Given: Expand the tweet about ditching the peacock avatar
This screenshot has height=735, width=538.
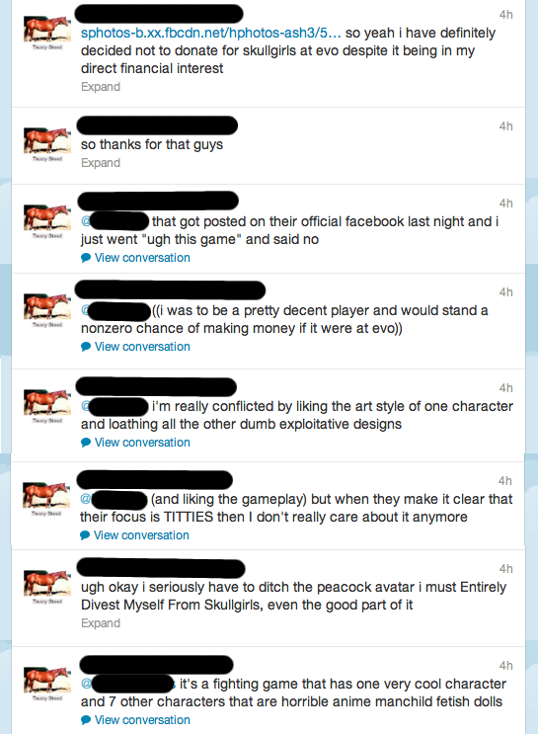Looking at the screenshot, I should 101,623.
